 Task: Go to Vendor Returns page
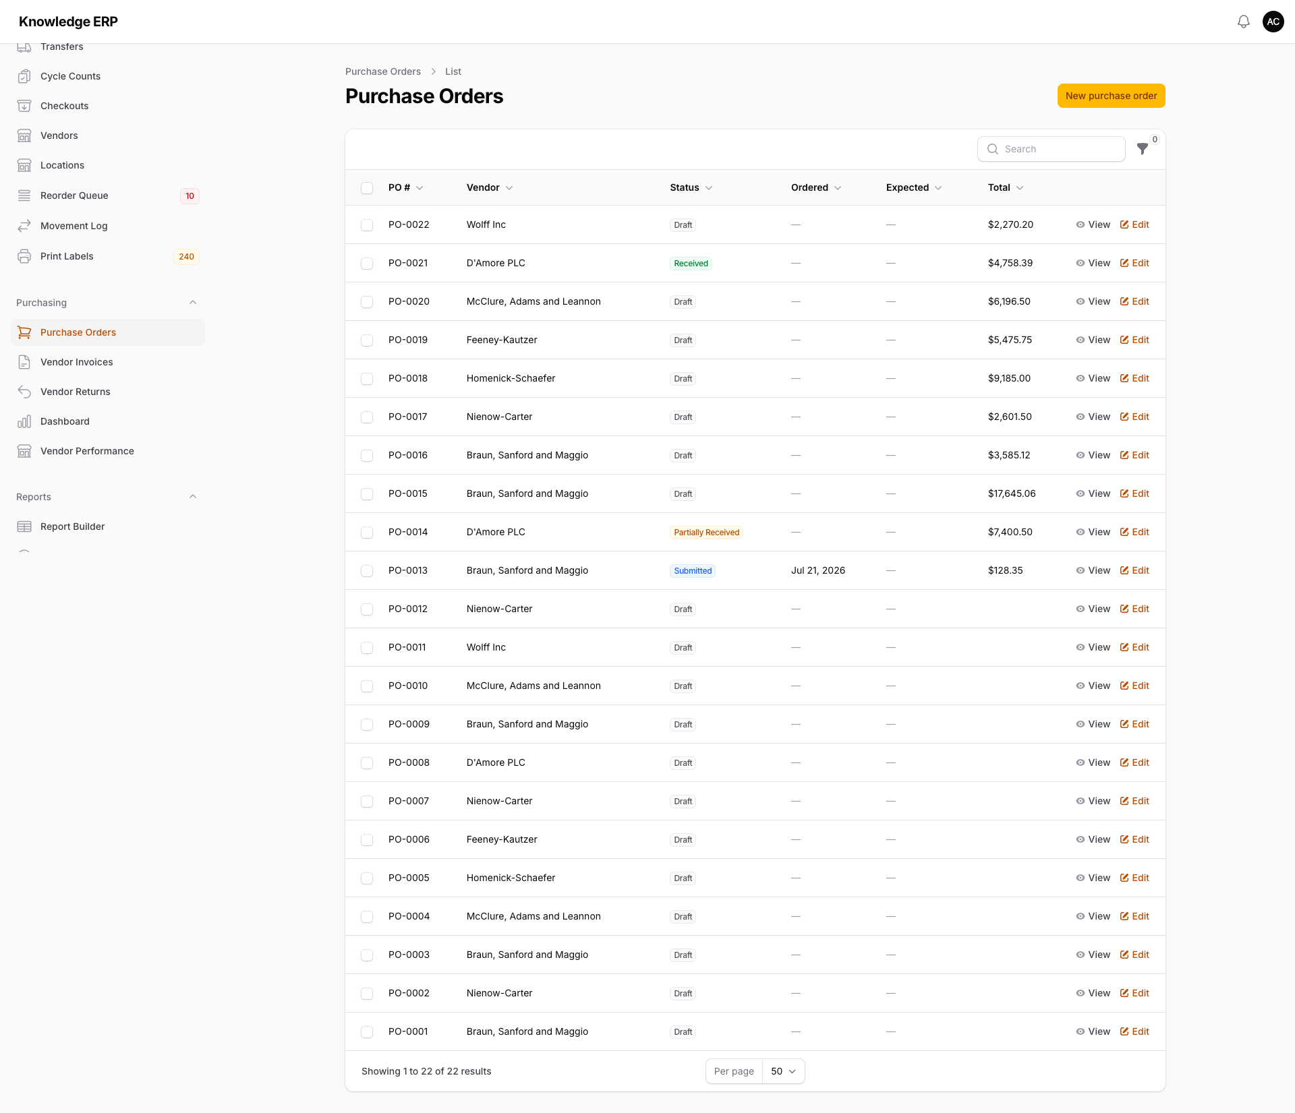coord(108,392)
